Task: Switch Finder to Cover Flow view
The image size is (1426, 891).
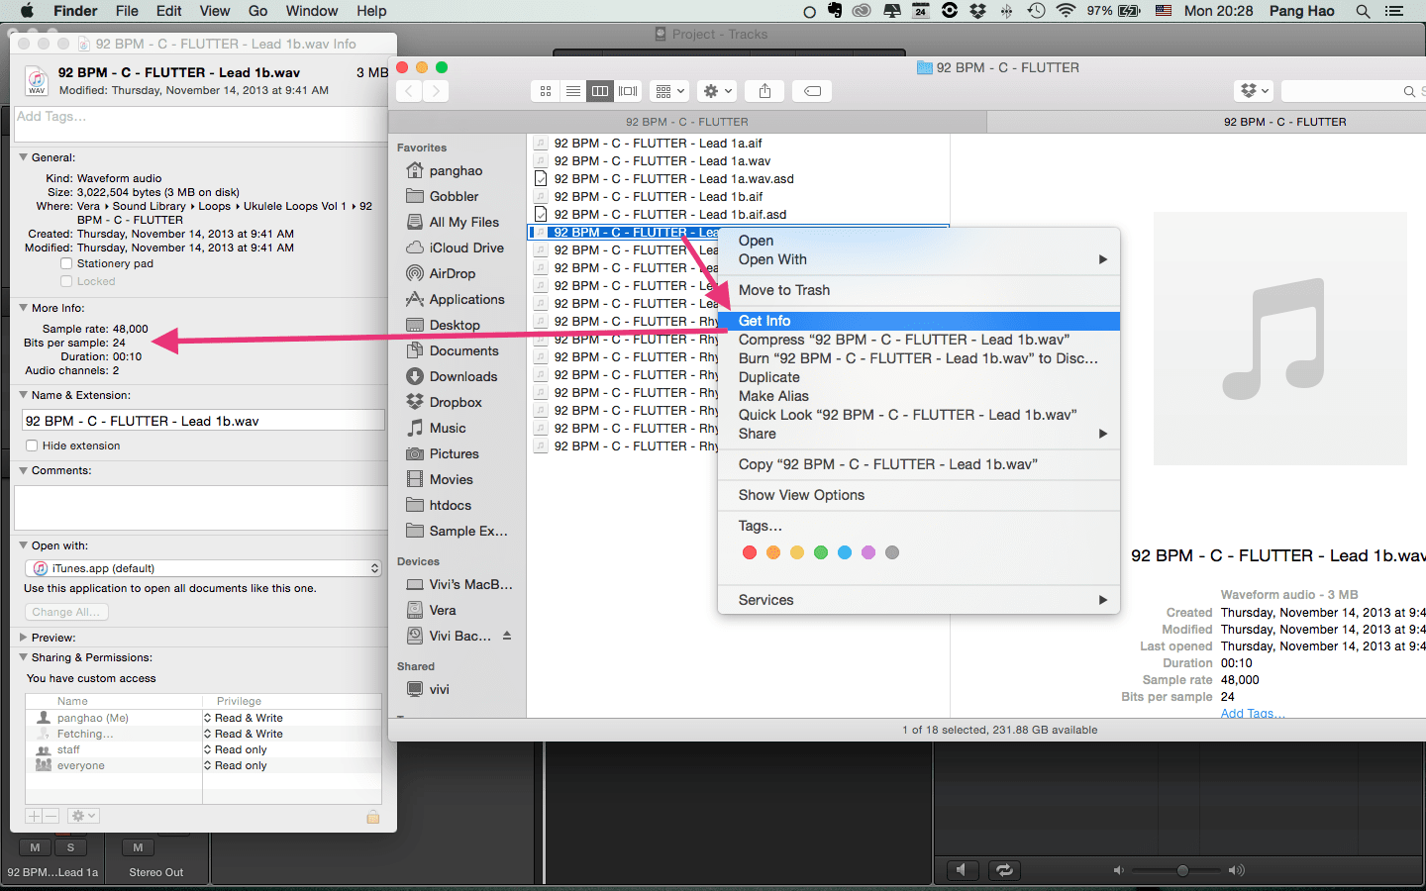Action: point(628,91)
